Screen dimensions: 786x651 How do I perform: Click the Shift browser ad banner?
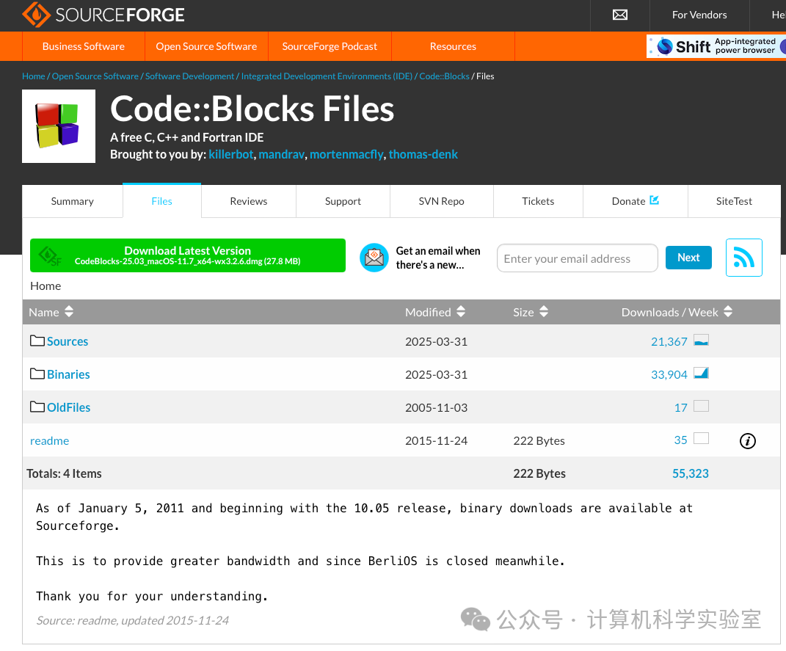point(716,47)
